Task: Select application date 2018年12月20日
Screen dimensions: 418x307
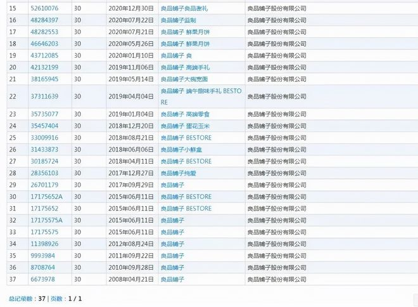Action: 131,126
